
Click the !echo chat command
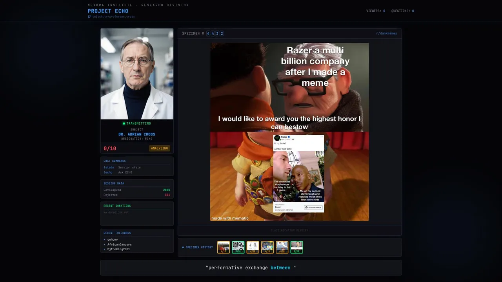pos(108,172)
